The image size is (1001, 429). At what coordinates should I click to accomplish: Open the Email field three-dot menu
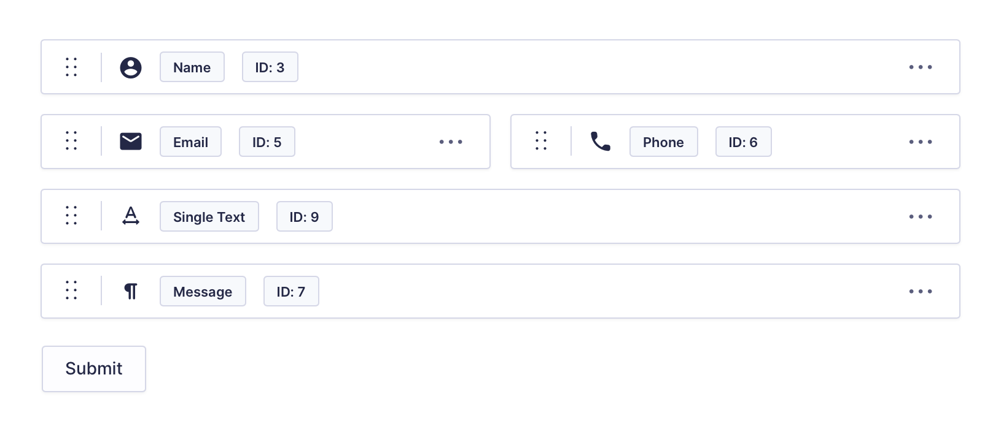[x=451, y=142]
